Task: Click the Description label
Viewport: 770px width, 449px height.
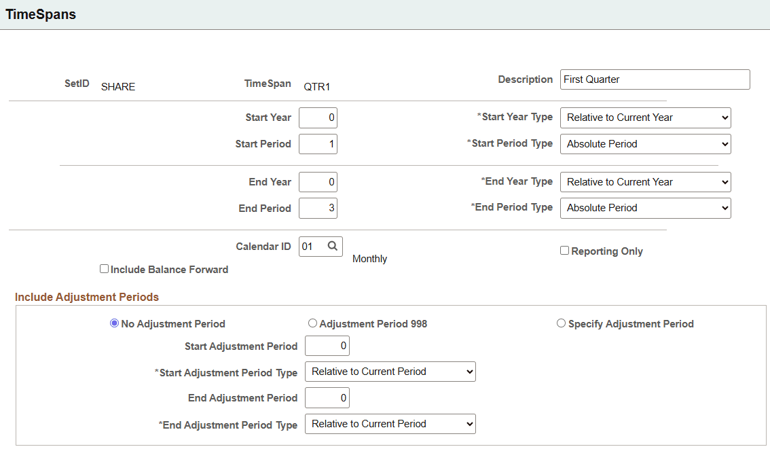Action: (x=525, y=79)
